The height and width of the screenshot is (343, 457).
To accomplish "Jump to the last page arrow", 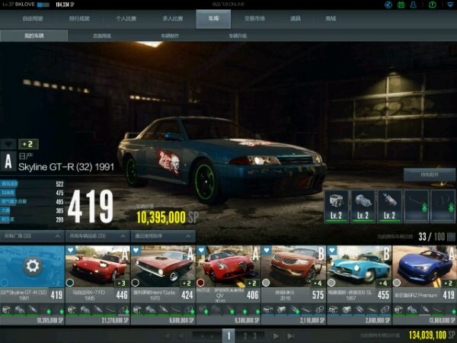I will [x=291, y=336].
